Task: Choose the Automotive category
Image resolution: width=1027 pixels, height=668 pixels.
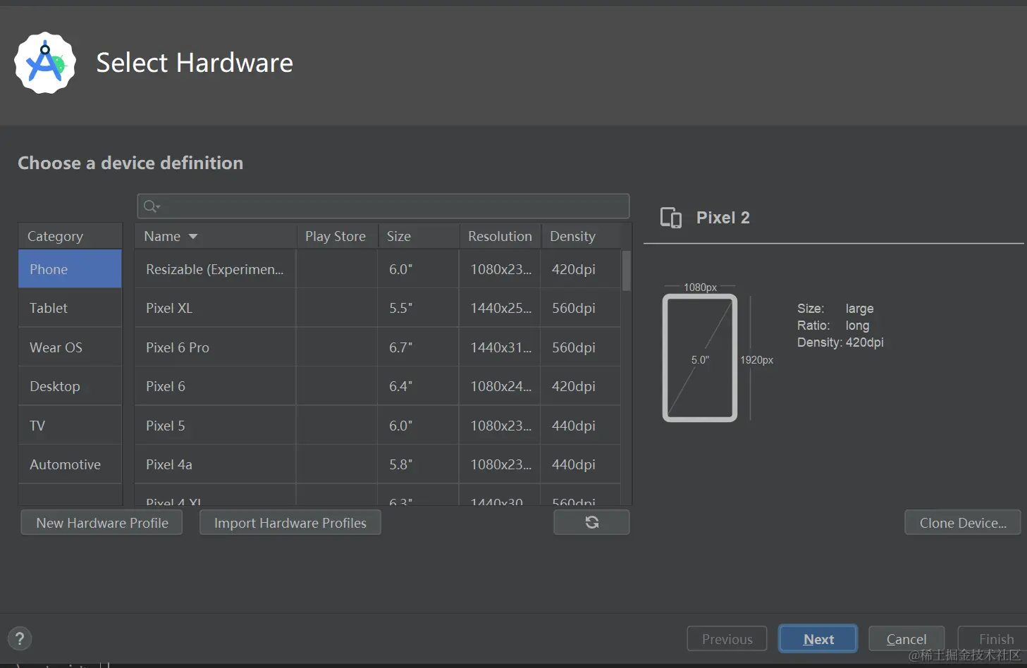Action: click(x=65, y=464)
